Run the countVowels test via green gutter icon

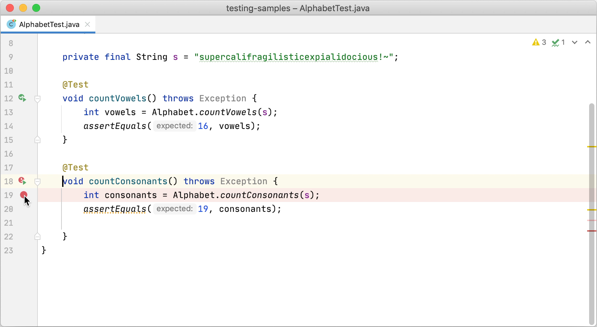22,98
